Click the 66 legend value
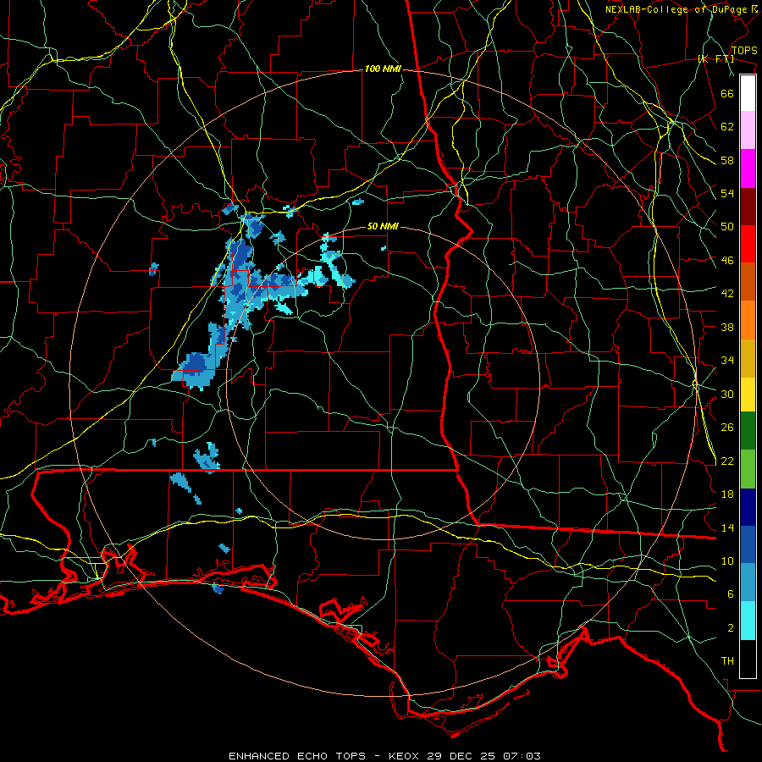 727,93
